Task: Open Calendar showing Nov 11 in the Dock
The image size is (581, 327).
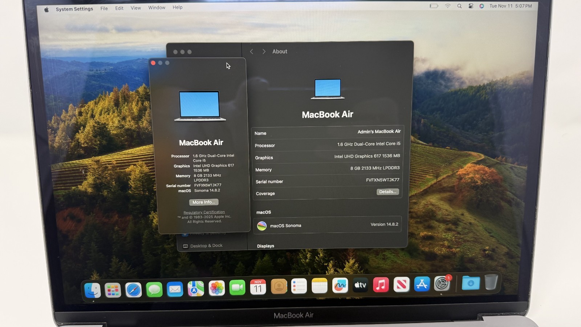Action: pyautogui.click(x=258, y=287)
